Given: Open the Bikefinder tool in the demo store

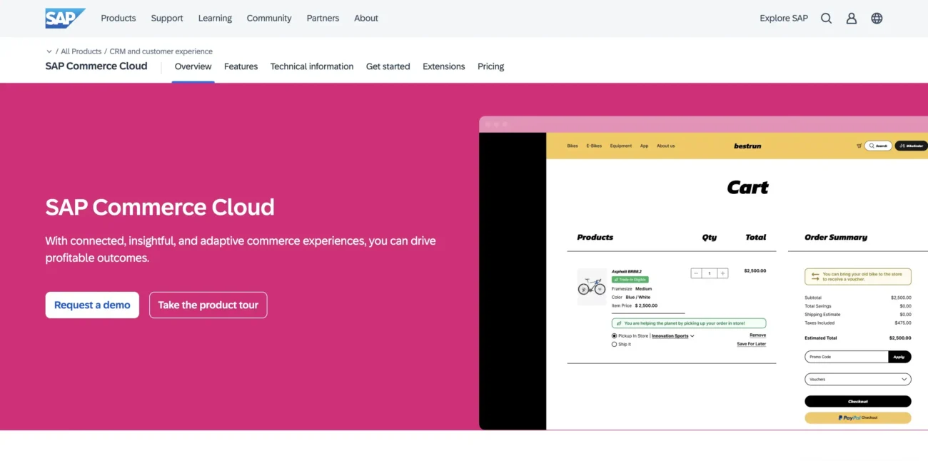Looking at the screenshot, I should [910, 146].
